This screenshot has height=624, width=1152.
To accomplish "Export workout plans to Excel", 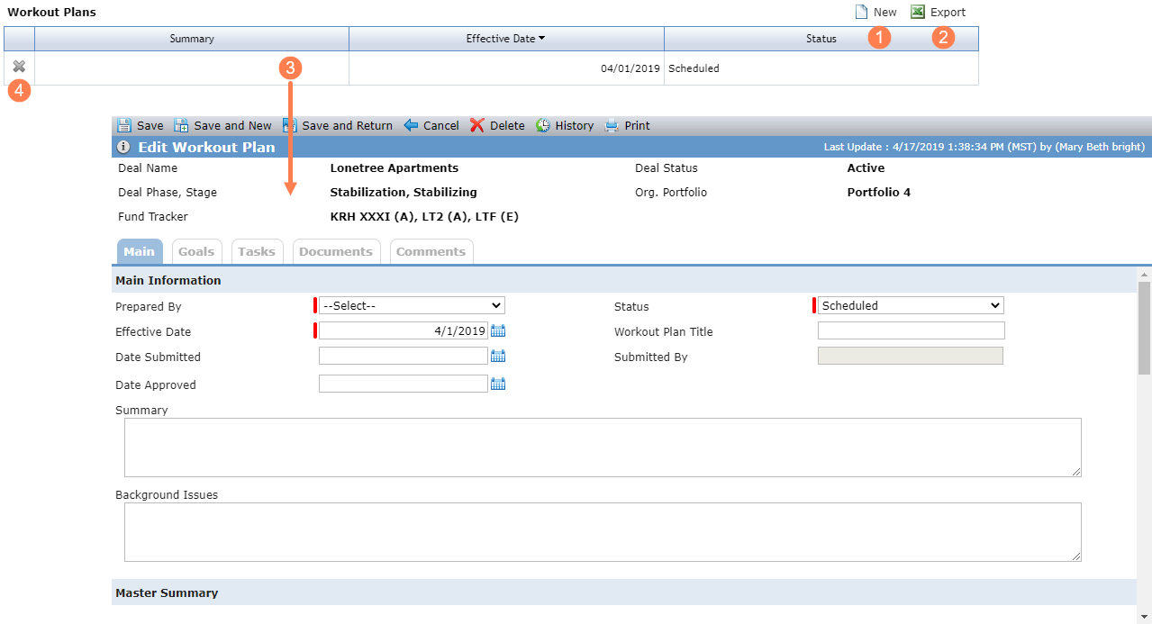I will [938, 12].
